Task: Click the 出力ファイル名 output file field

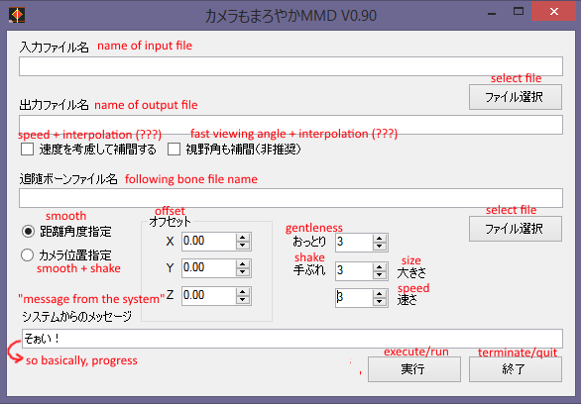Action: coord(290,125)
